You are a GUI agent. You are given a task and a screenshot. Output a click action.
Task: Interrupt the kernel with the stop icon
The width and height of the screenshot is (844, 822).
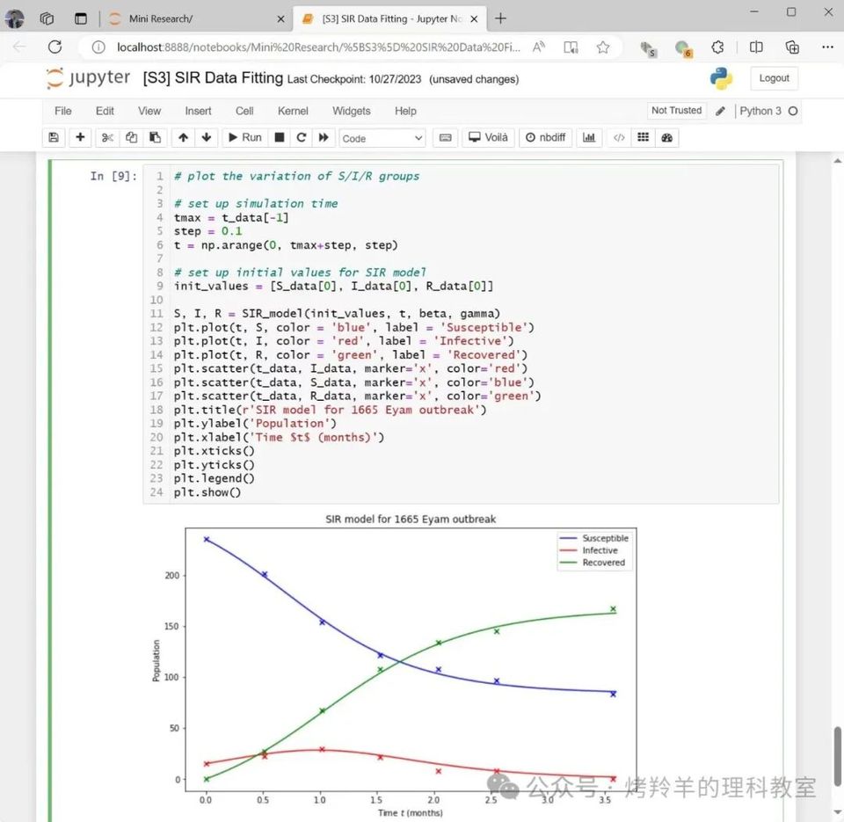click(x=280, y=138)
